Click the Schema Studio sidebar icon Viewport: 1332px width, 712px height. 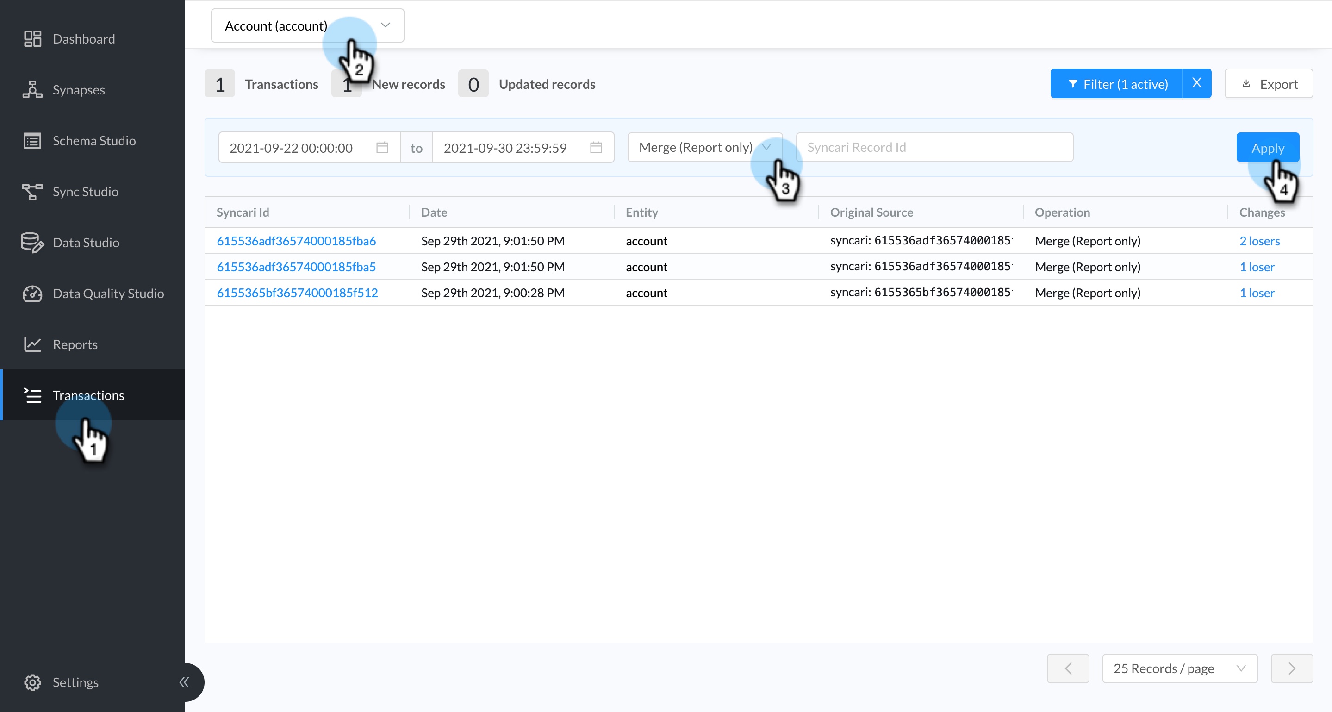pyautogui.click(x=32, y=141)
